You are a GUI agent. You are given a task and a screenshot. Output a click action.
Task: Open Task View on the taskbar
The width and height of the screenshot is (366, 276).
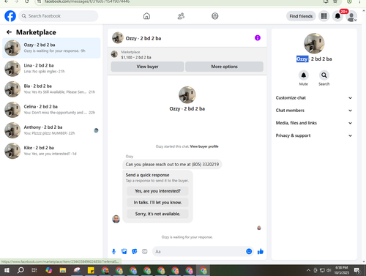[x=34, y=270]
